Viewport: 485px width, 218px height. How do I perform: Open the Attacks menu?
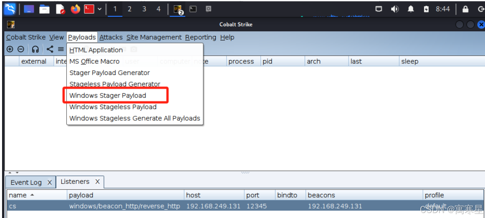coord(111,38)
